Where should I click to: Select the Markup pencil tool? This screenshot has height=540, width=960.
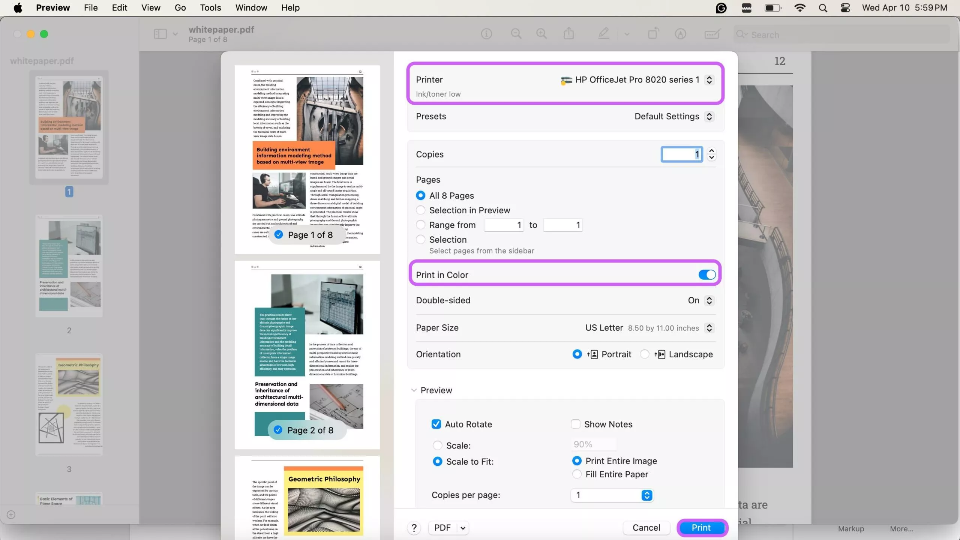click(603, 34)
